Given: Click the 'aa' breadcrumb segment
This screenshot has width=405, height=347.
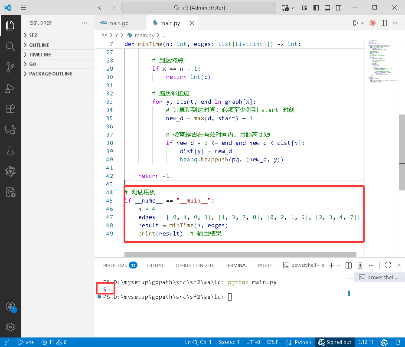Looking at the screenshot, I should 105,36.
